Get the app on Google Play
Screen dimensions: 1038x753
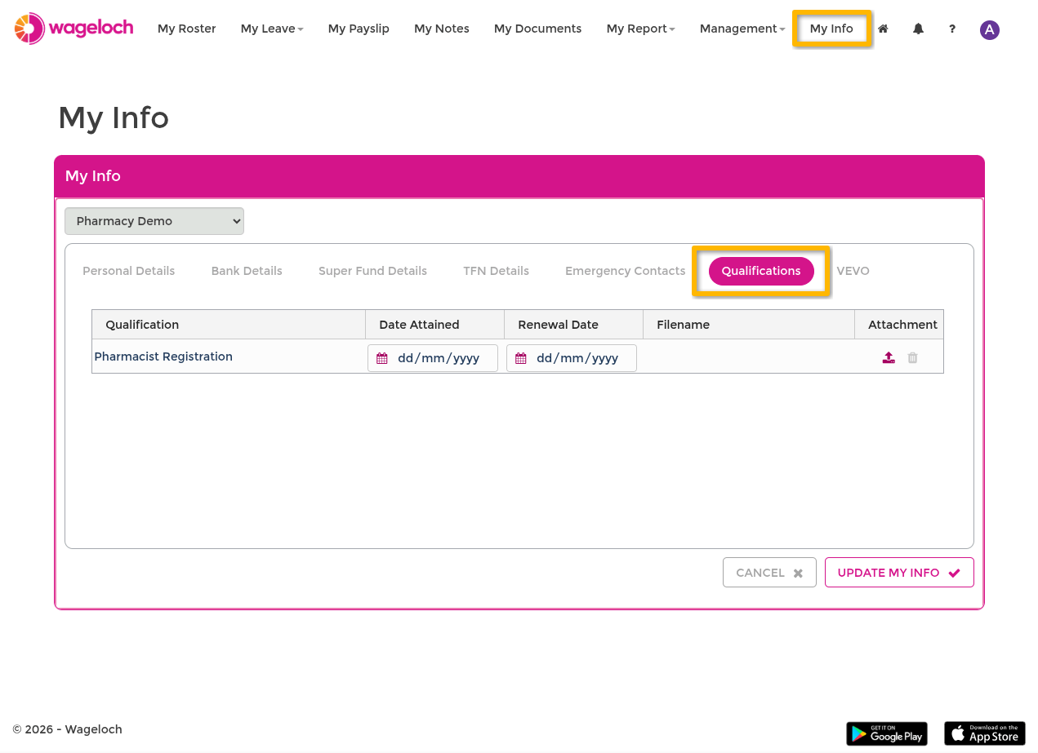[x=887, y=733]
